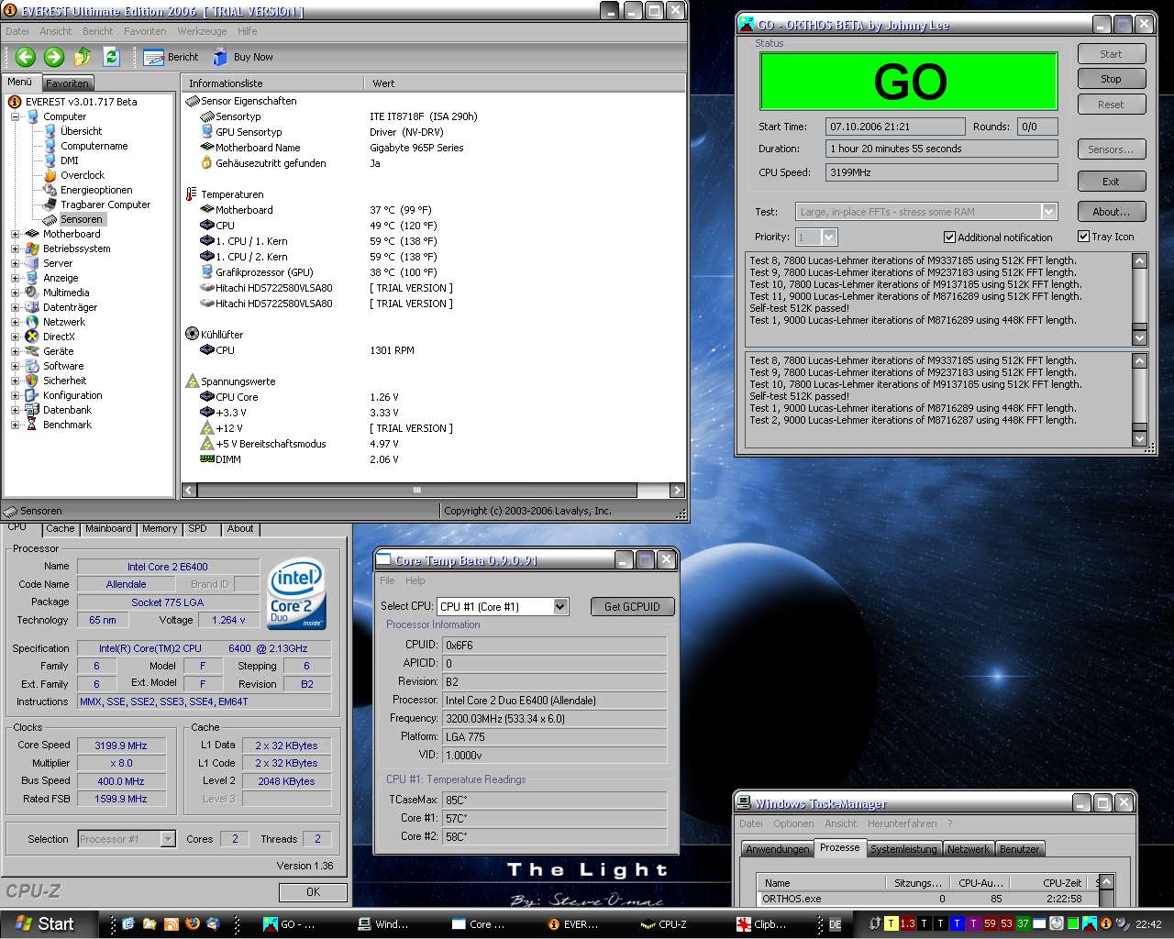Expand the Netzwerk tree node
Viewport: 1174px width, 939px height.
point(15,322)
